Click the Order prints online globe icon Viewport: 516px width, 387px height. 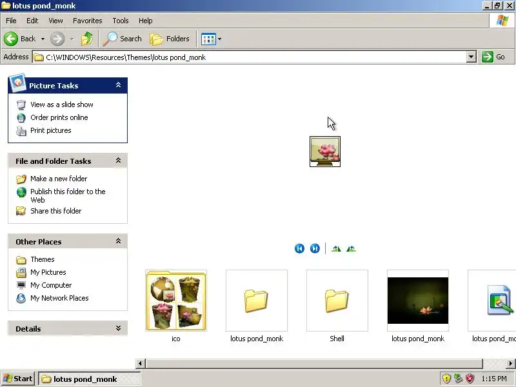pyautogui.click(x=21, y=118)
